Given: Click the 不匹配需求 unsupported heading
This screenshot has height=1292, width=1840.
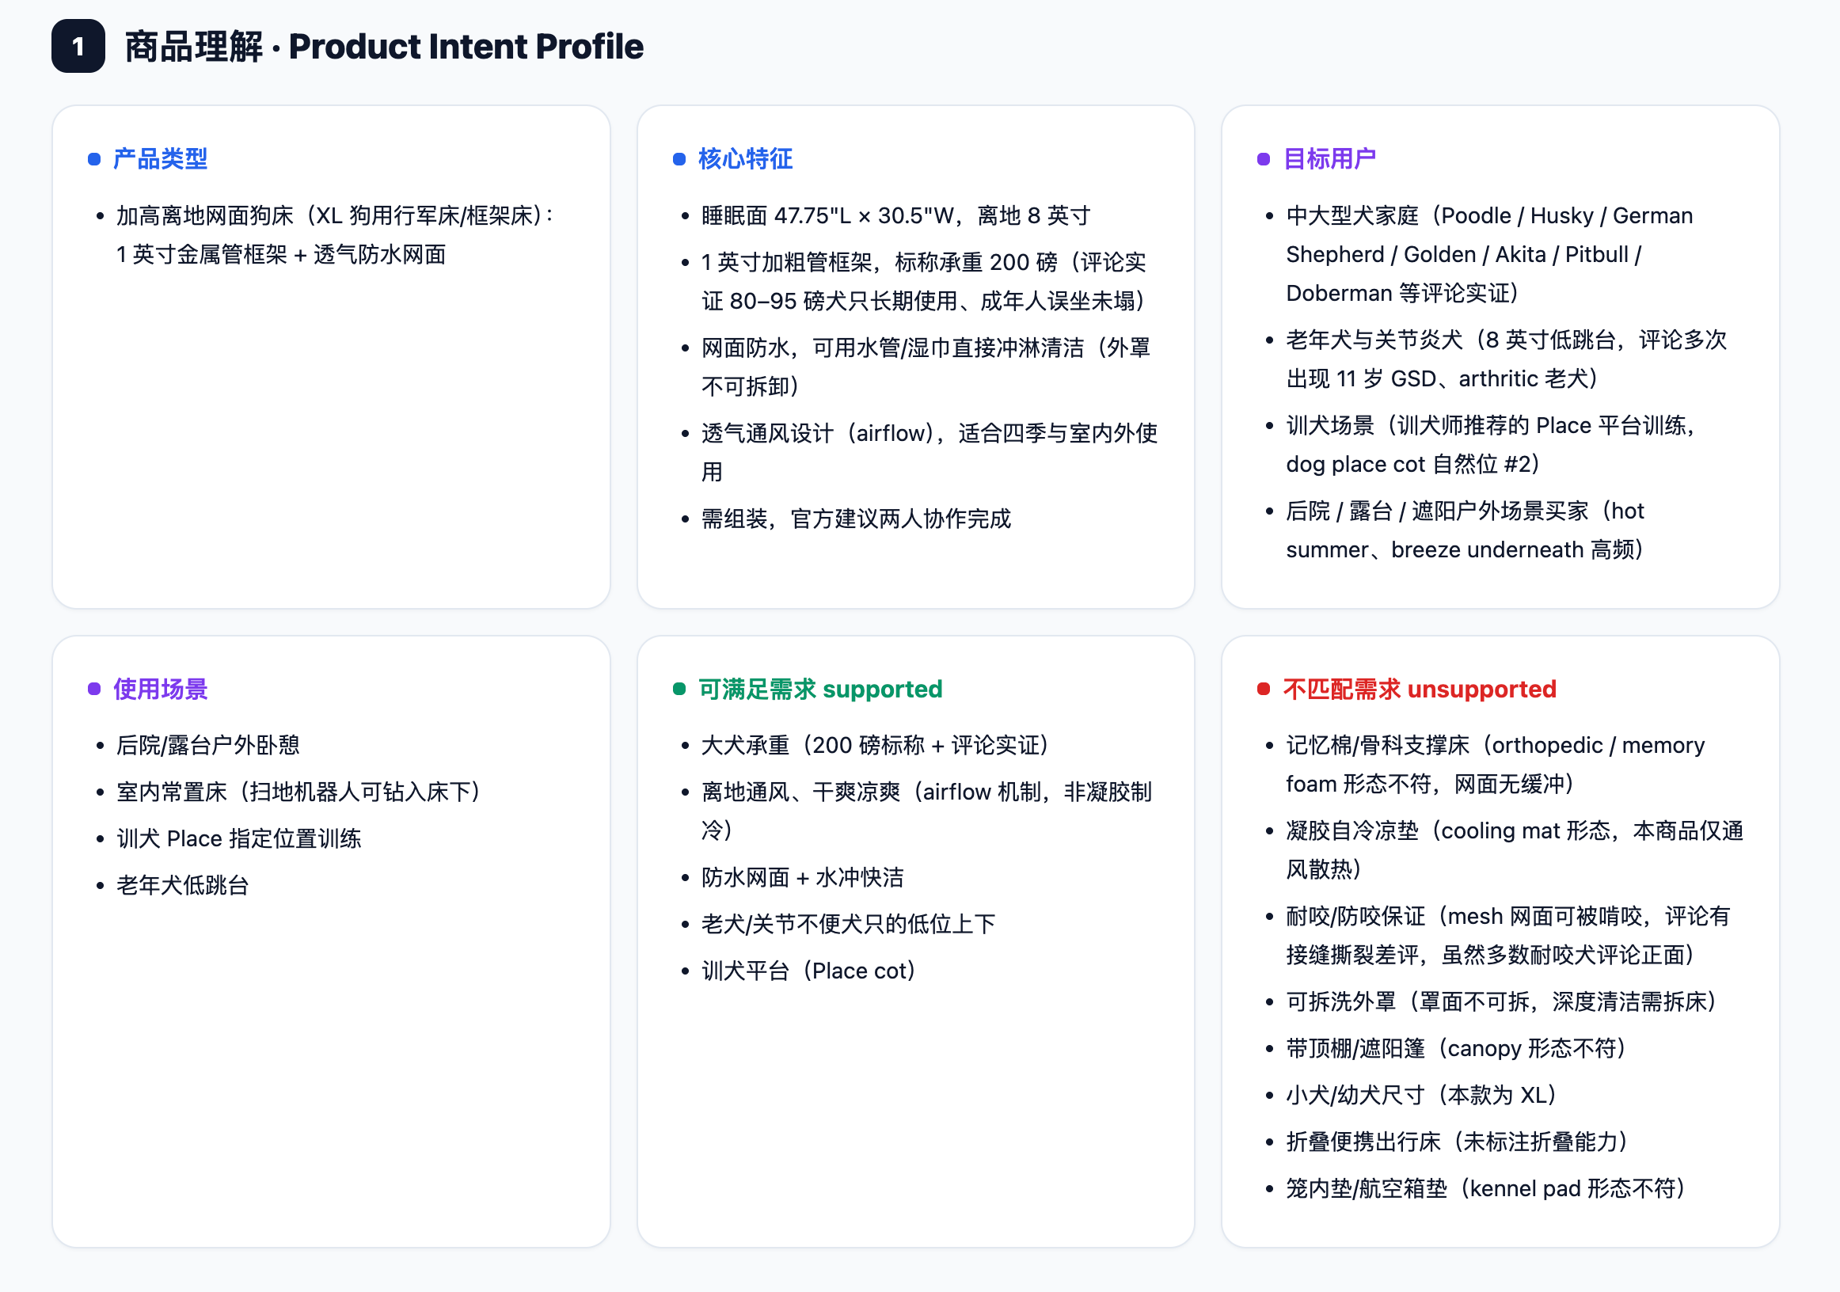Looking at the screenshot, I should [1419, 690].
